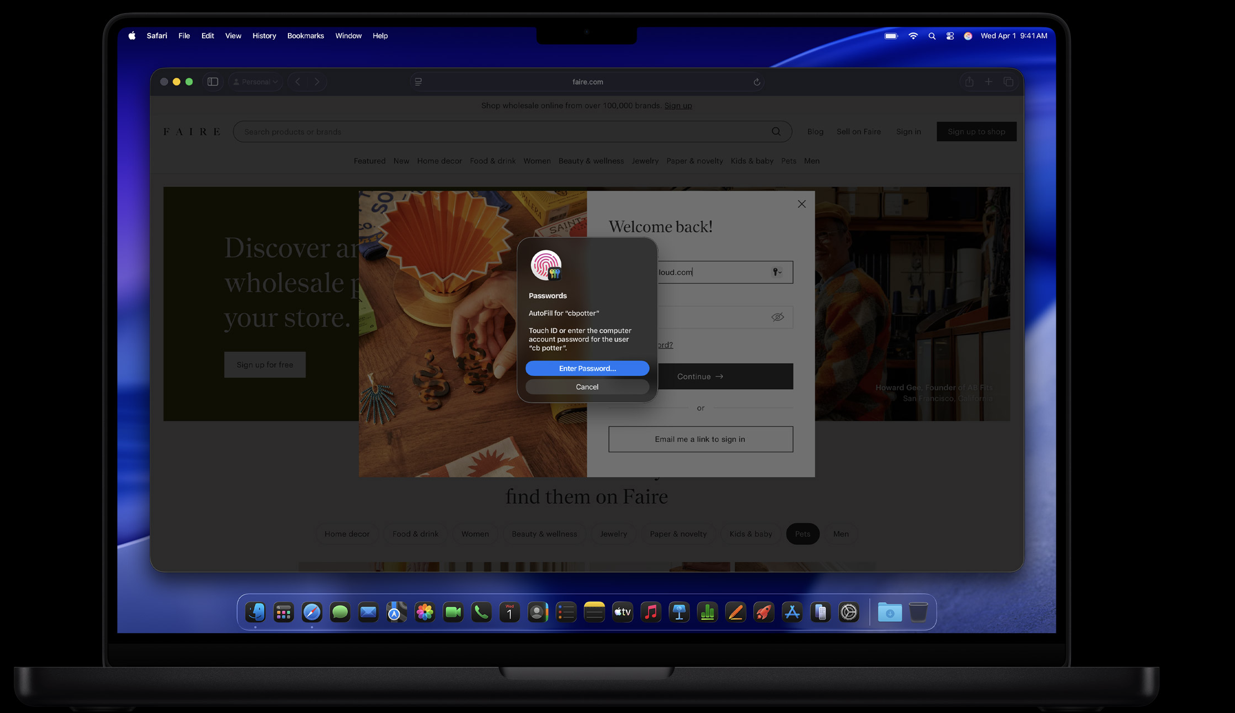
Task: Open the Bookmarks menu
Action: 305,35
